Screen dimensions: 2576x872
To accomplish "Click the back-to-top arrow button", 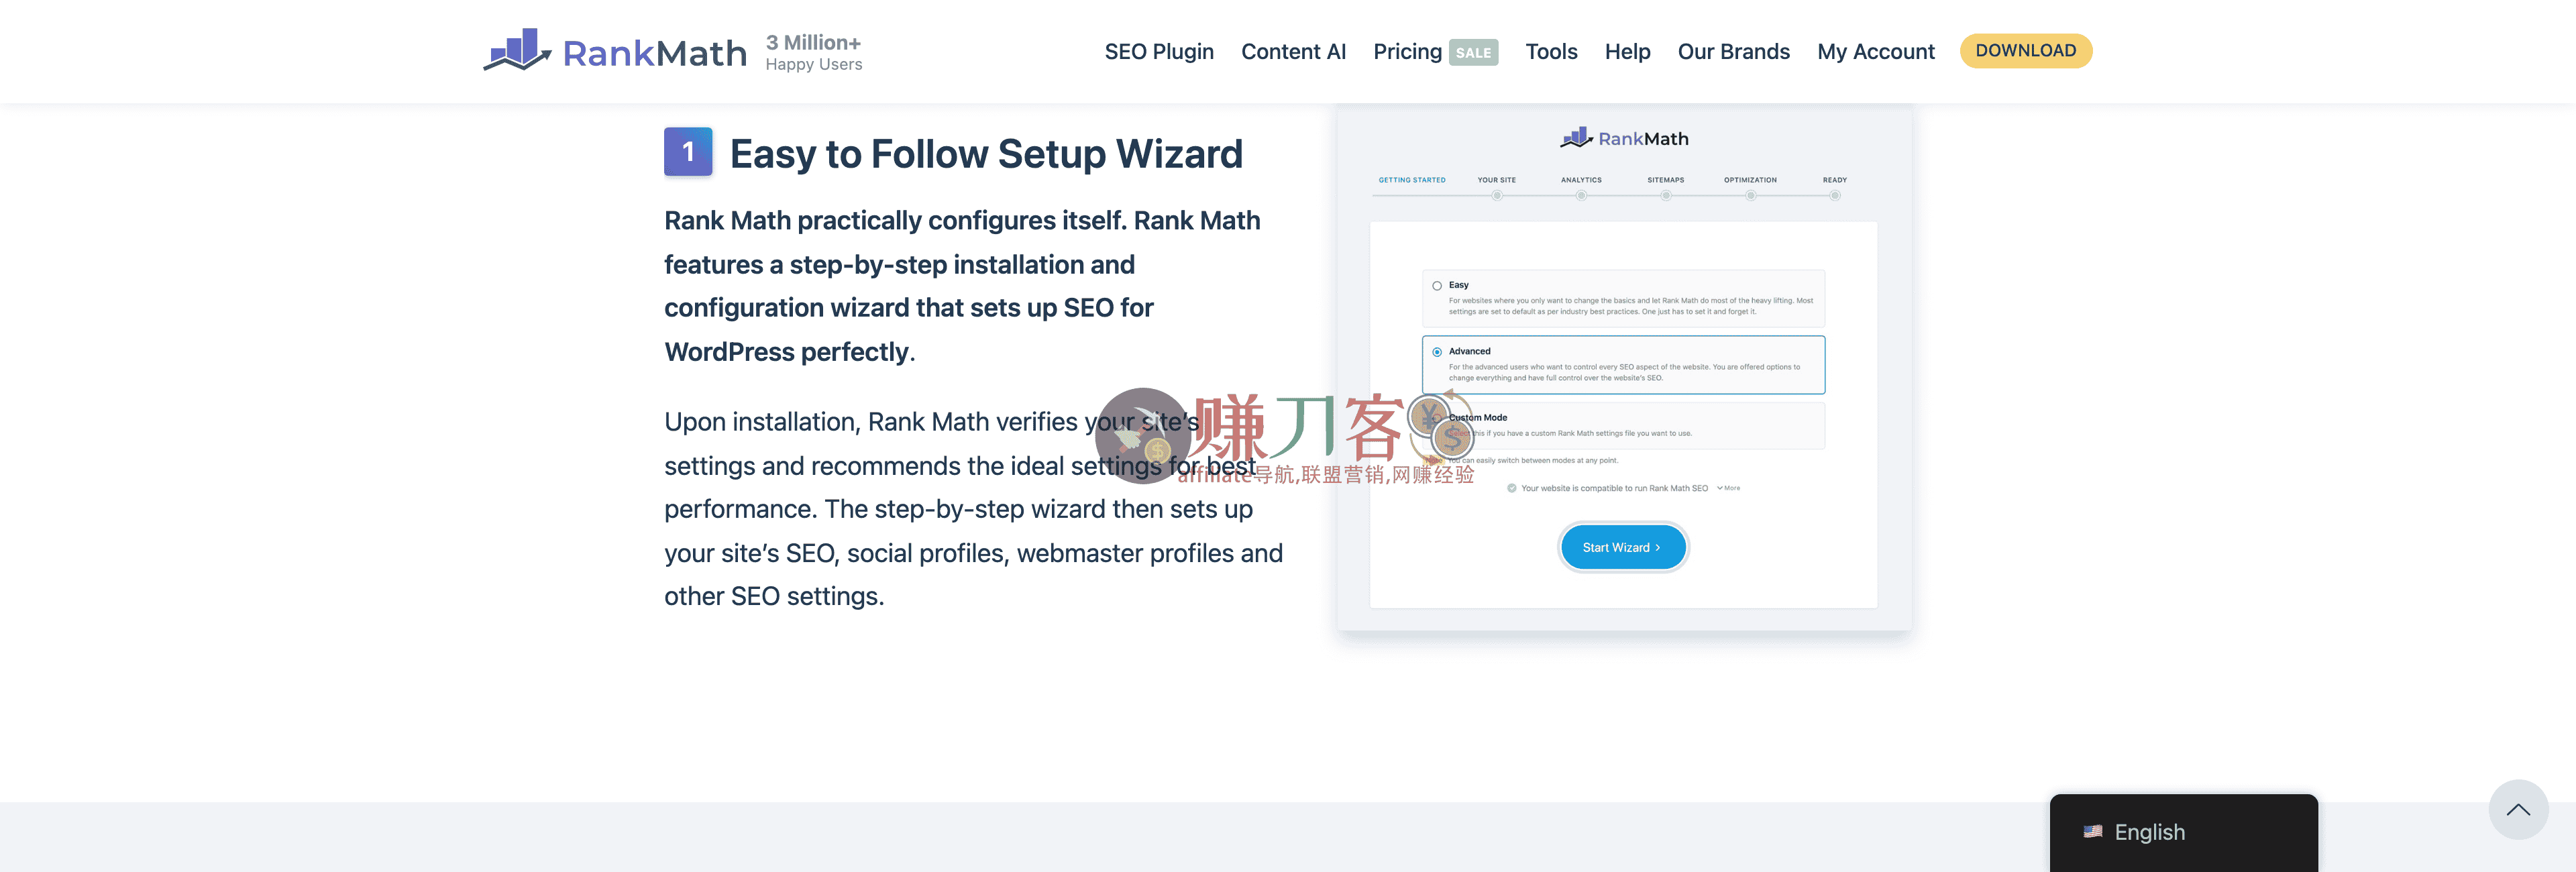I will click(x=2517, y=809).
